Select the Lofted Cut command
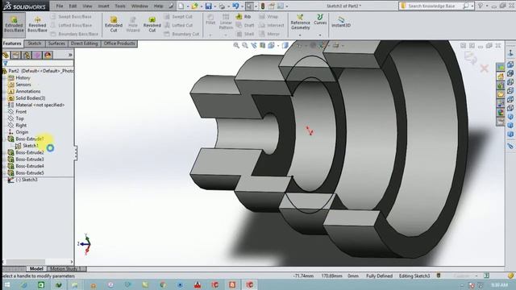516x290 pixels. (178, 25)
